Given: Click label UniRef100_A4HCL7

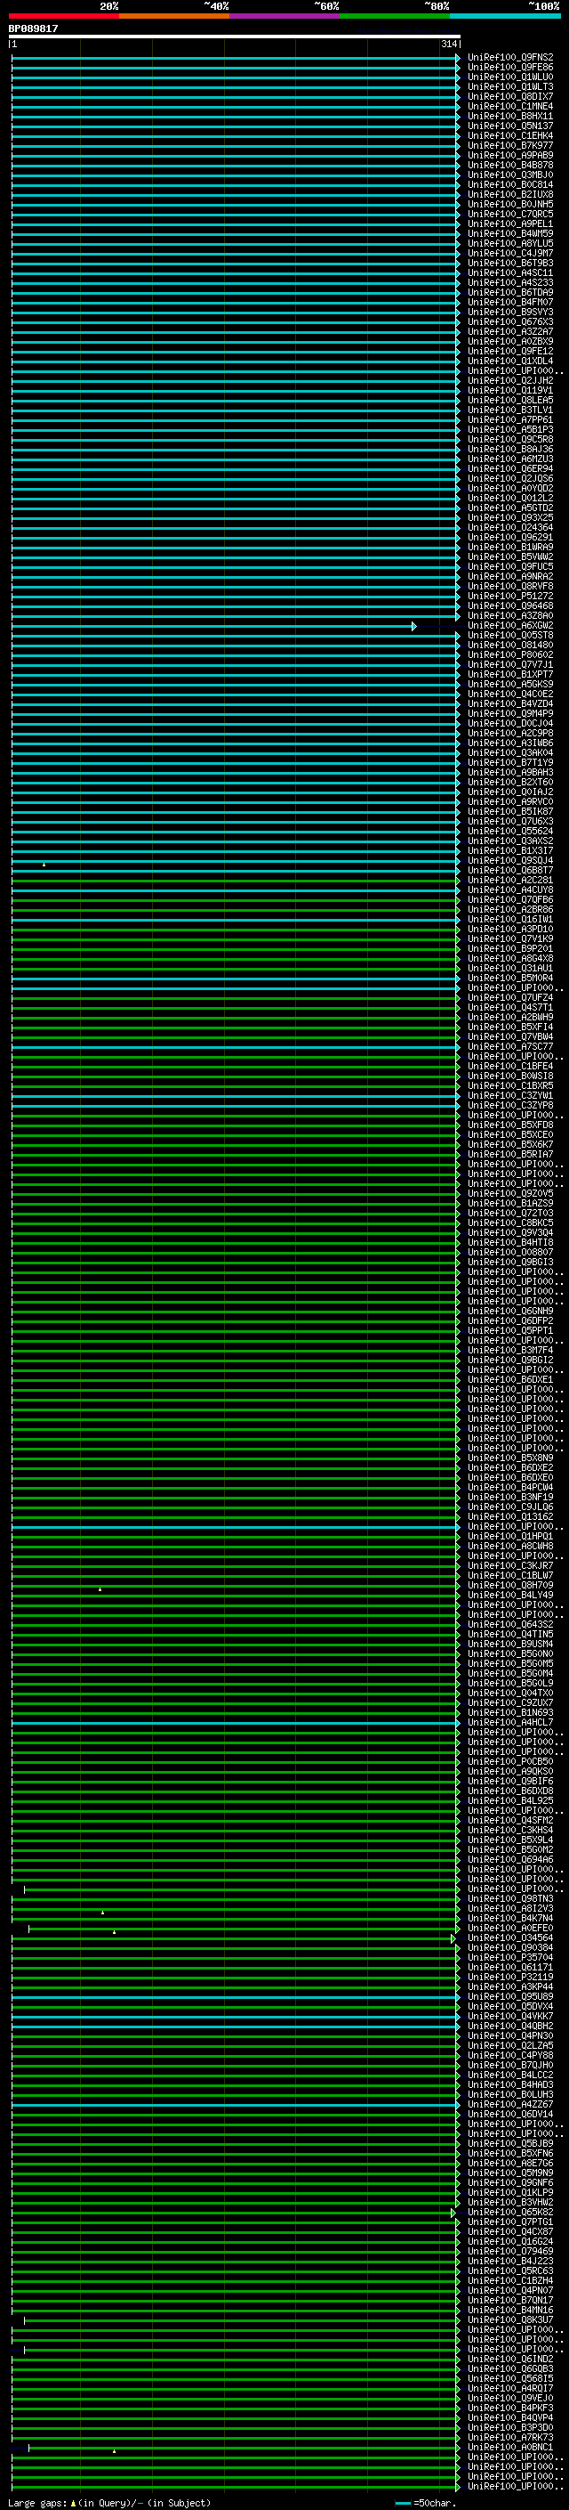Looking at the screenshot, I should click(x=510, y=1723).
